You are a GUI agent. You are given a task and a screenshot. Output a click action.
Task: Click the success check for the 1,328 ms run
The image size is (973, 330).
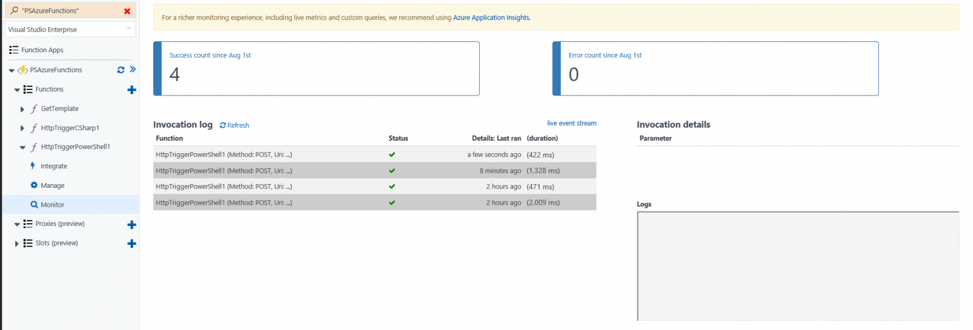[x=392, y=171]
